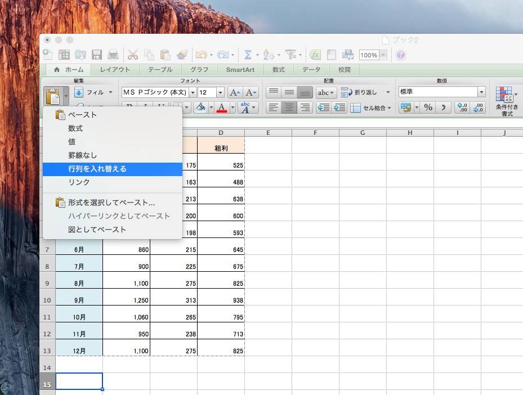Select the format painter brush icon
The image size is (523, 395).
pos(182,55)
